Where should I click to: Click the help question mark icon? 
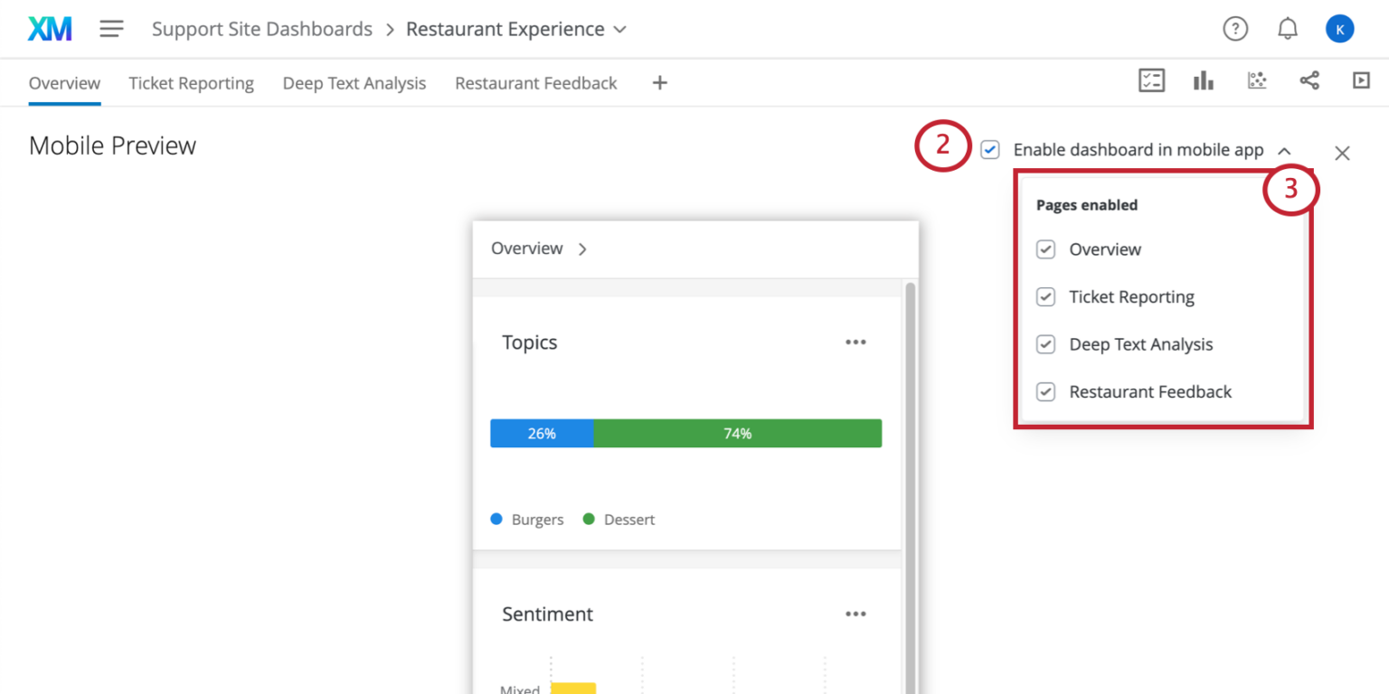(x=1234, y=29)
